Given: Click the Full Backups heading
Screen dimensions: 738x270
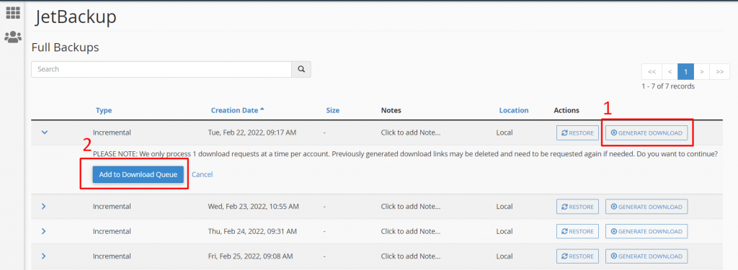Looking at the screenshot, I should 65,48.
